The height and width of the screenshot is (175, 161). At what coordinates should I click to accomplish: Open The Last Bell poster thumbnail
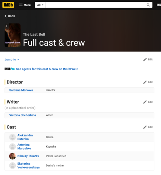[x=13, y=35]
